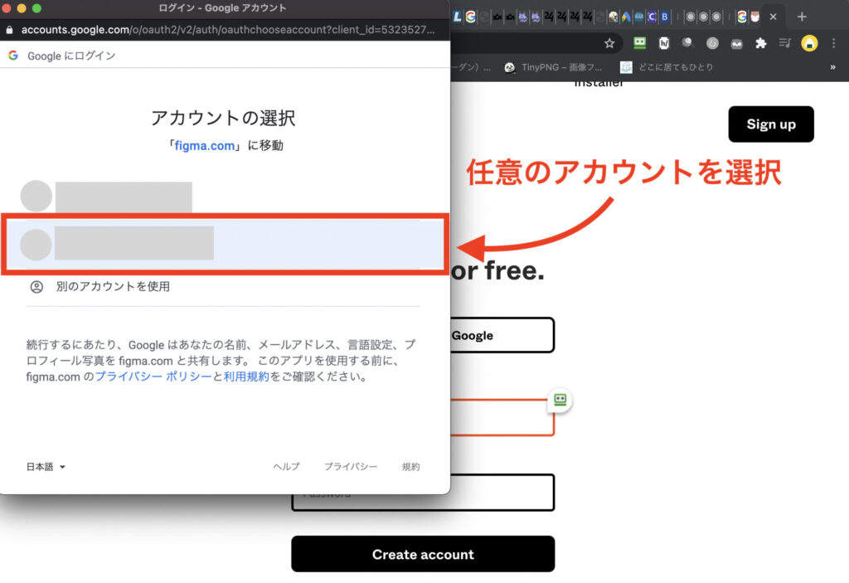Click Create account on Figma page
The width and height of the screenshot is (849, 583).
(x=423, y=554)
